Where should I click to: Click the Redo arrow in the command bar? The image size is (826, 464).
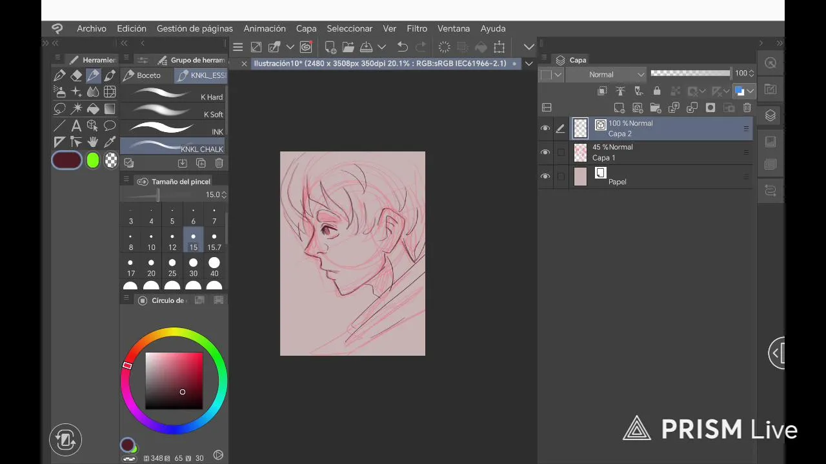pyautogui.click(x=421, y=47)
